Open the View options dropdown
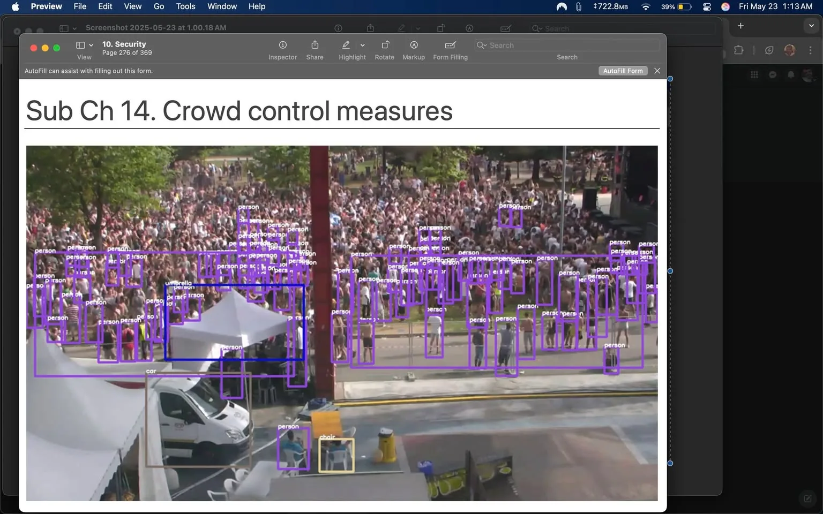823x514 pixels. pyautogui.click(x=91, y=45)
